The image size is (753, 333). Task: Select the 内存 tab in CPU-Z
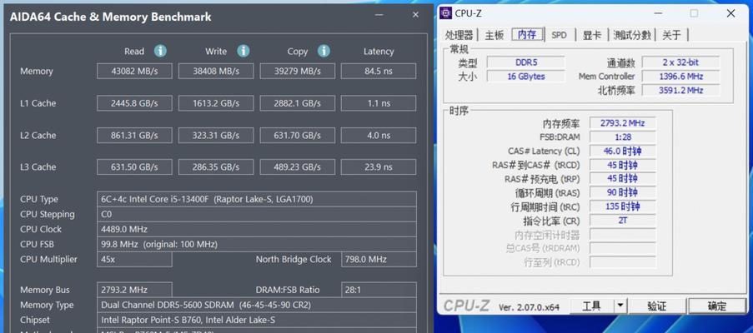(x=527, y=34)
